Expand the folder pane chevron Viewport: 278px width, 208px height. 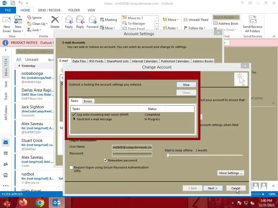6,50
